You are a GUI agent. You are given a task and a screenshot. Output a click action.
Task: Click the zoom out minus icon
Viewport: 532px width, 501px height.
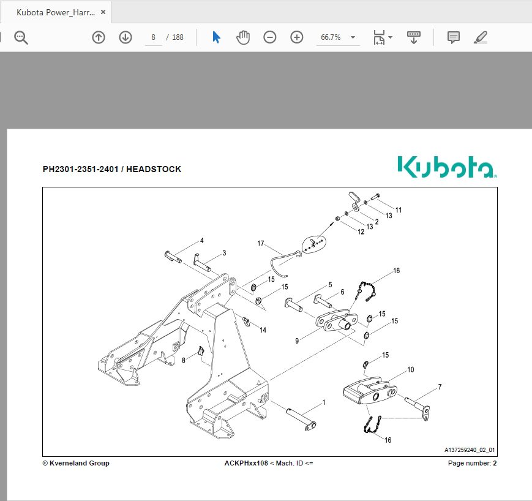269,37
